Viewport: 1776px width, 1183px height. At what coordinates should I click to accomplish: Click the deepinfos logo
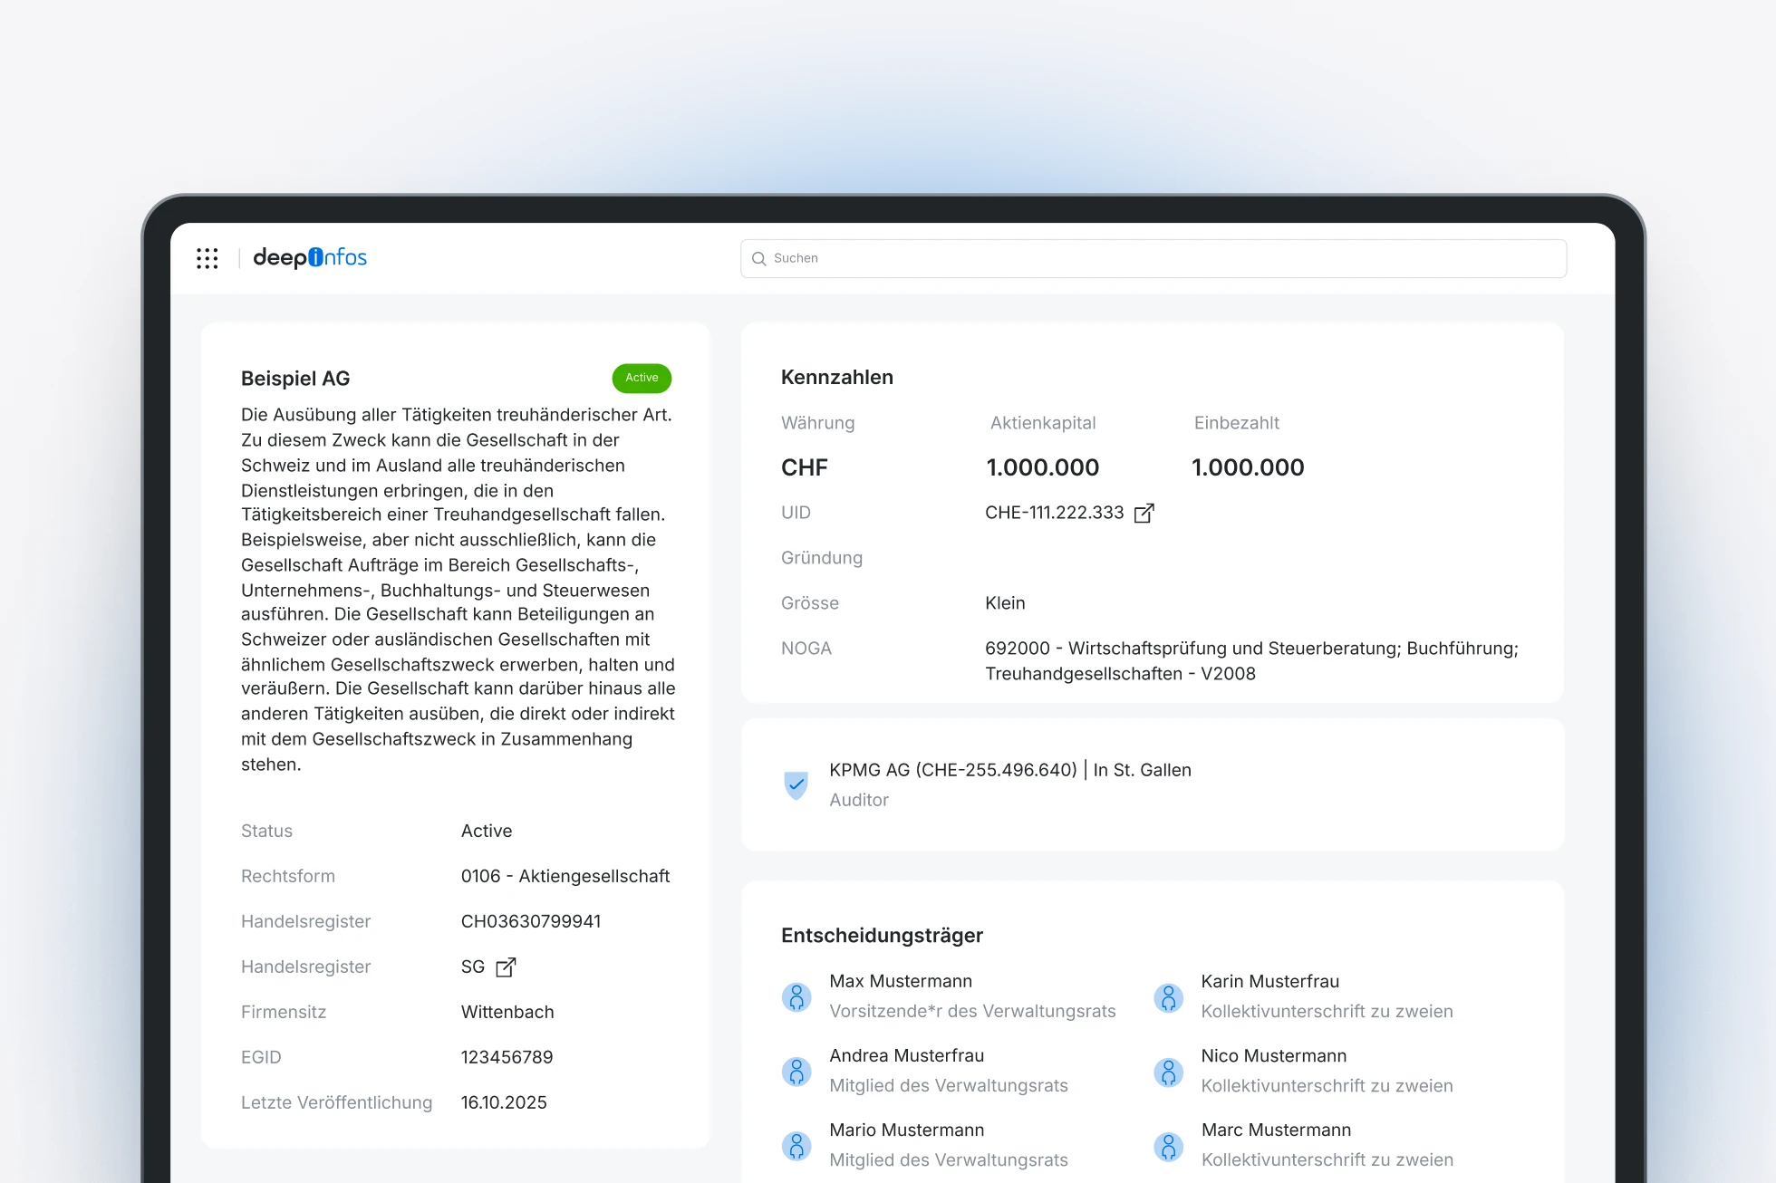pyautogui.click(x=310, y=258)
